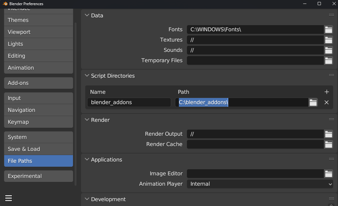338x206 pixels.
Task: Open the System preferences tab
Action: click(x=39, y=137)
